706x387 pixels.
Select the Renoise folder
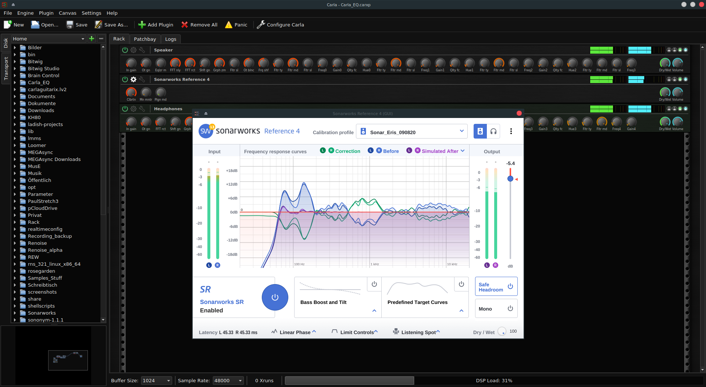point(37,243)
